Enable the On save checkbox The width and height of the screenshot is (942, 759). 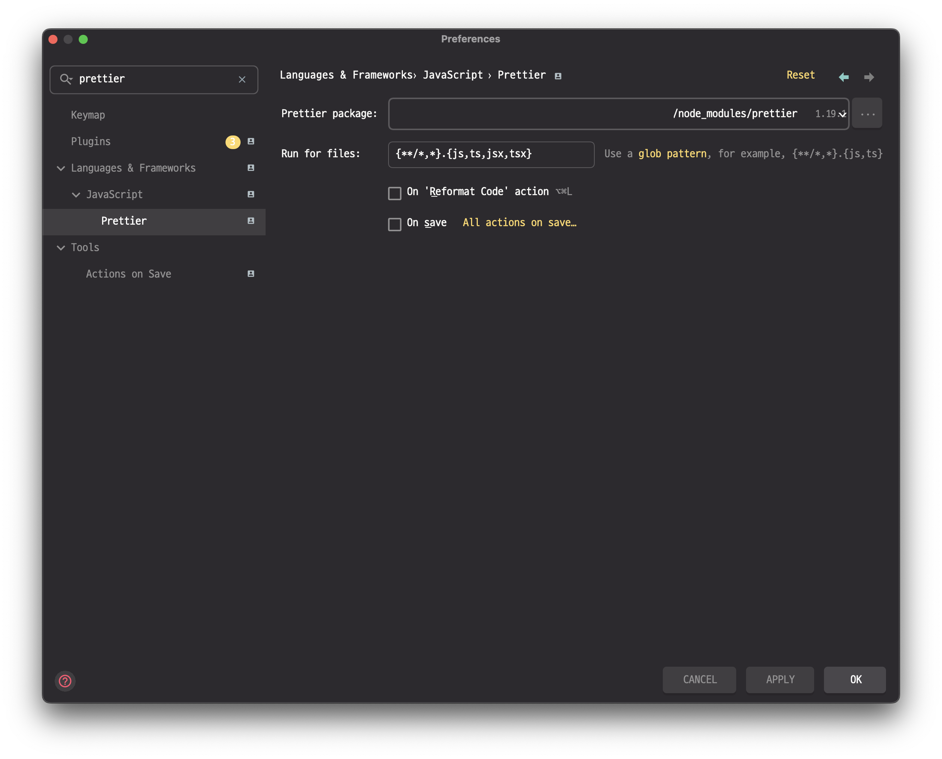click(394, 224)
